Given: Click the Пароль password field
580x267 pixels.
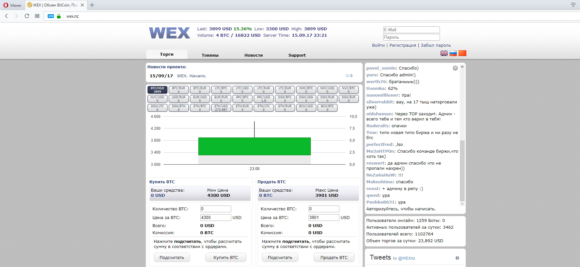Looking at the screenshot, I should [411, 37].
